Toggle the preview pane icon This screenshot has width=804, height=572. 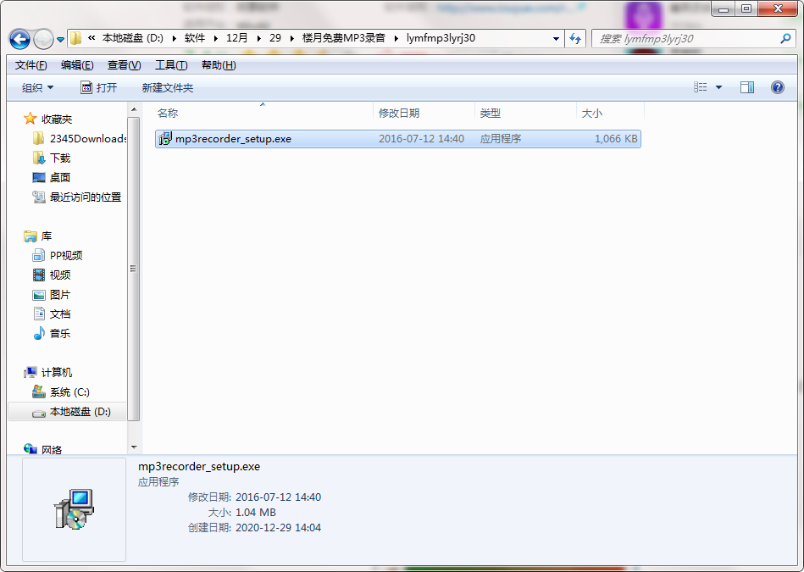click(x=747, y=87)
